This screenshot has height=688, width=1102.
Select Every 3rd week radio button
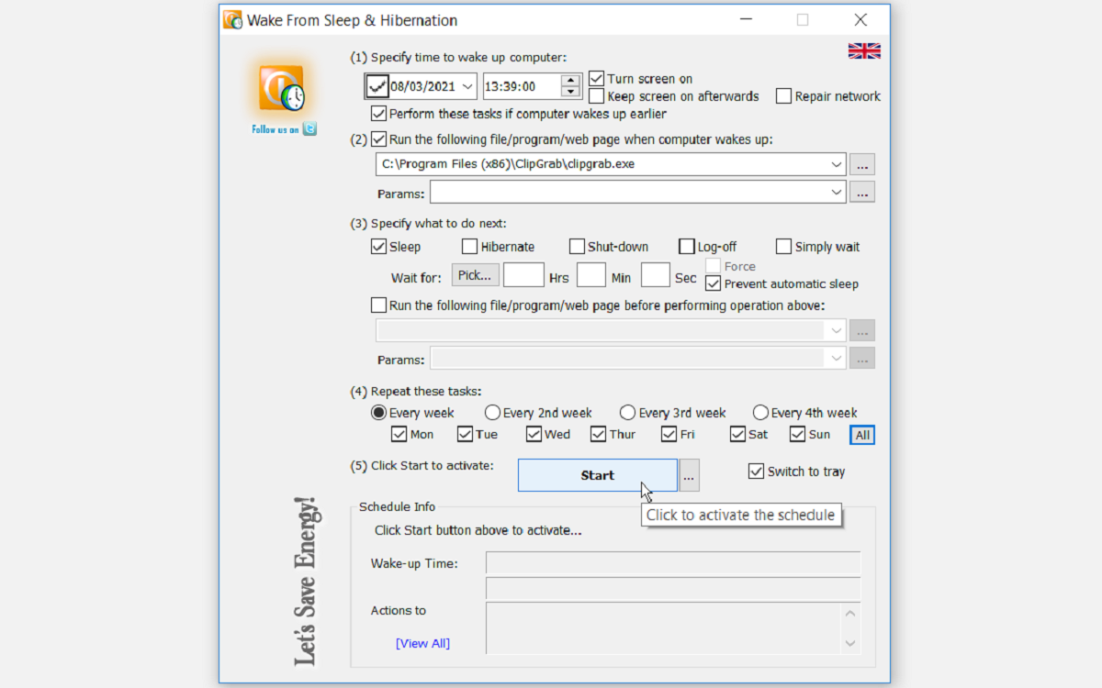[627, 413]
